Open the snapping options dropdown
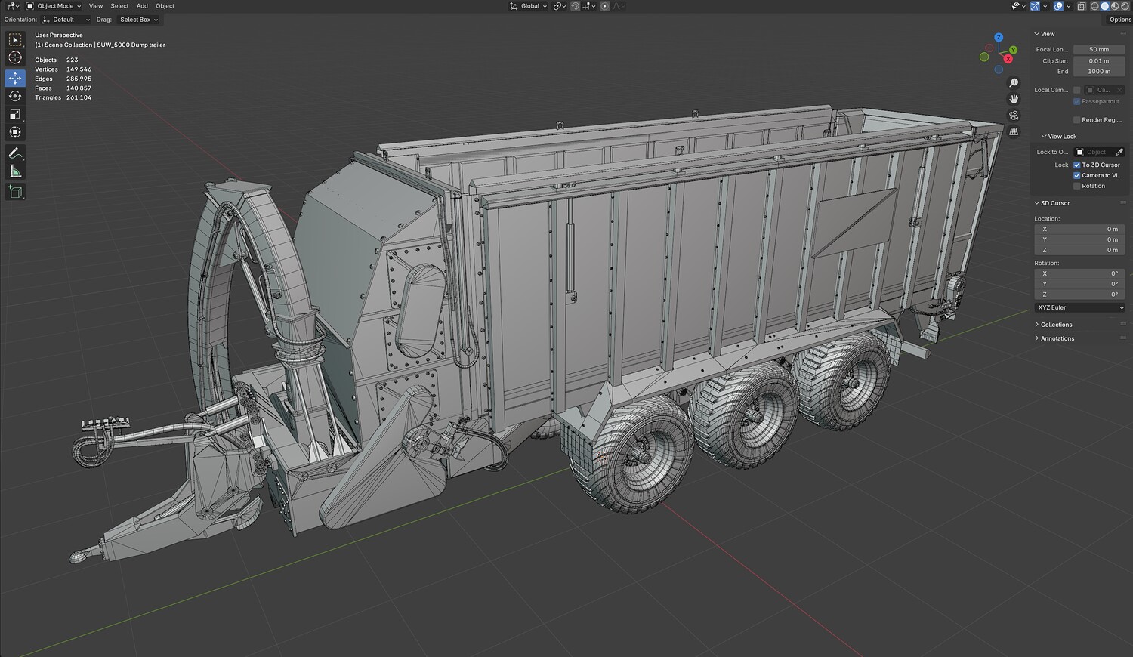Viewport: 1133px width, 657px height. 588,6
